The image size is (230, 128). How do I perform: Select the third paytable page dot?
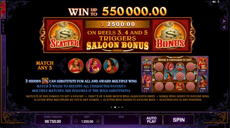click(119, 107)
